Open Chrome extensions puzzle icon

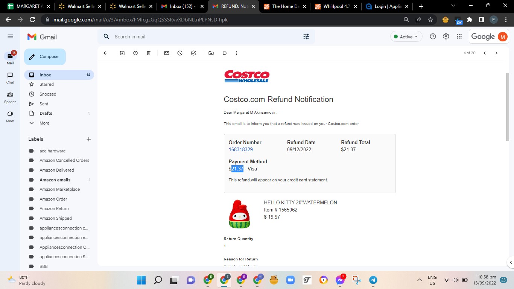point(470,20)
